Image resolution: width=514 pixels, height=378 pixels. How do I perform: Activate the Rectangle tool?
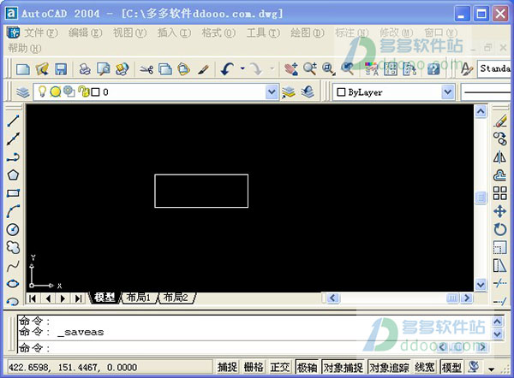click(x=13, y=193)
